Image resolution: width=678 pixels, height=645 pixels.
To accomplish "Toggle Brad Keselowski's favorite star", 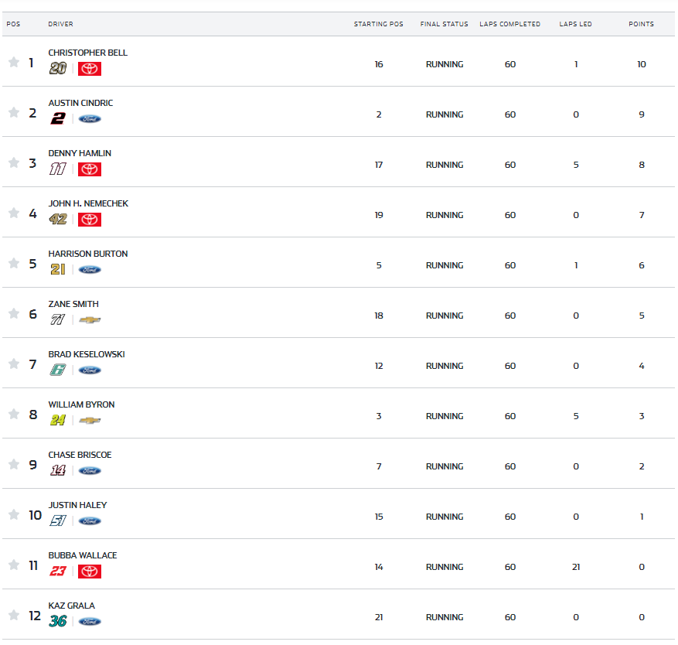I will (14, 363).
